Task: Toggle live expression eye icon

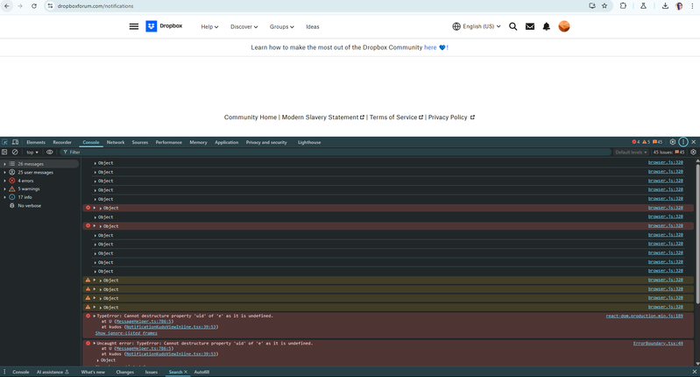Action: [x=50, y=152]
